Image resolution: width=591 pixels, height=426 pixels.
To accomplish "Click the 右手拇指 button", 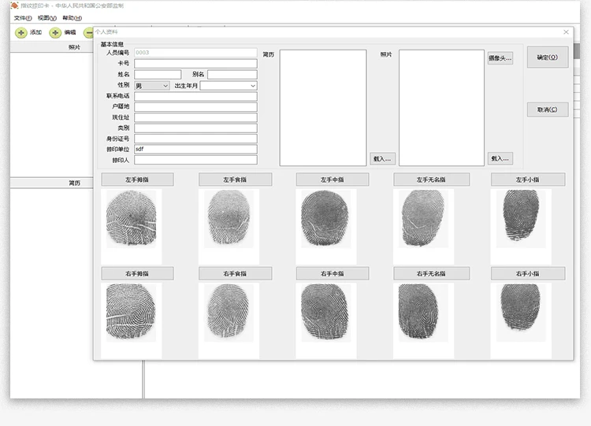I will 138,273.
